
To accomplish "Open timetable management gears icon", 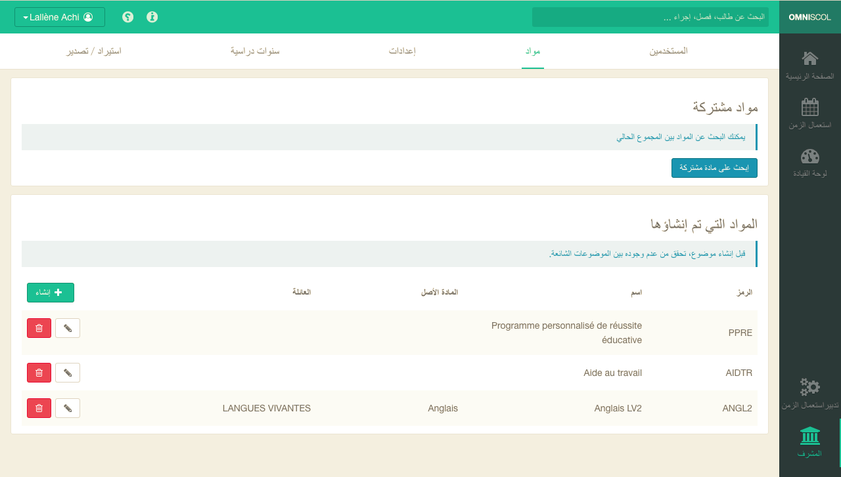I will click(809, 387).
